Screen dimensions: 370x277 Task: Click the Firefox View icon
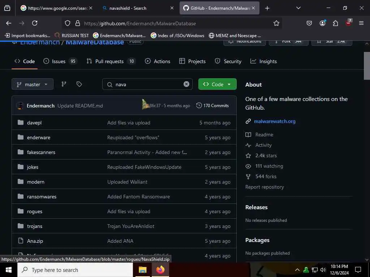coord(7,8)
